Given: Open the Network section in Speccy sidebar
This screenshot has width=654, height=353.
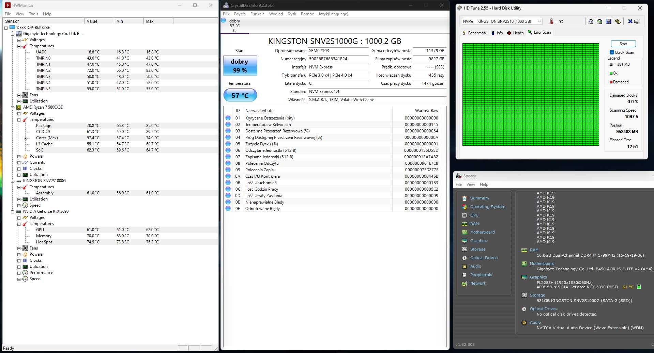Looking at the screenshot, I should pyautogui.click(x=478, y=283).
